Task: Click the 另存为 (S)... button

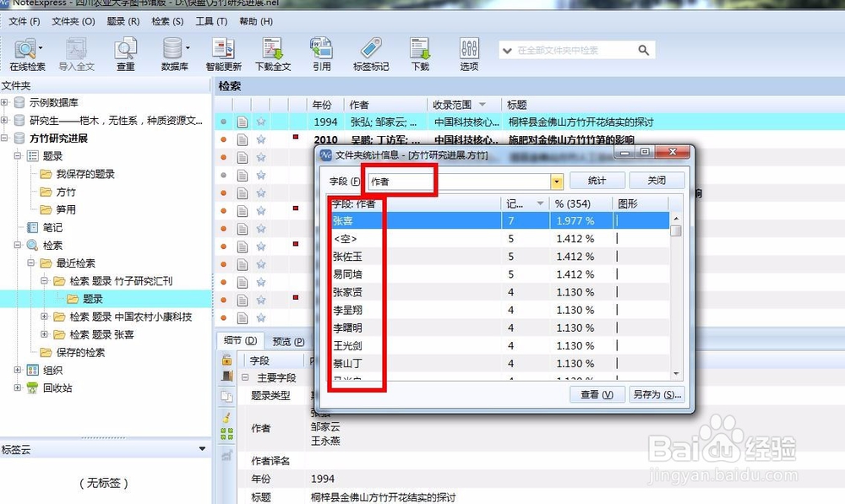Action: 657,395
